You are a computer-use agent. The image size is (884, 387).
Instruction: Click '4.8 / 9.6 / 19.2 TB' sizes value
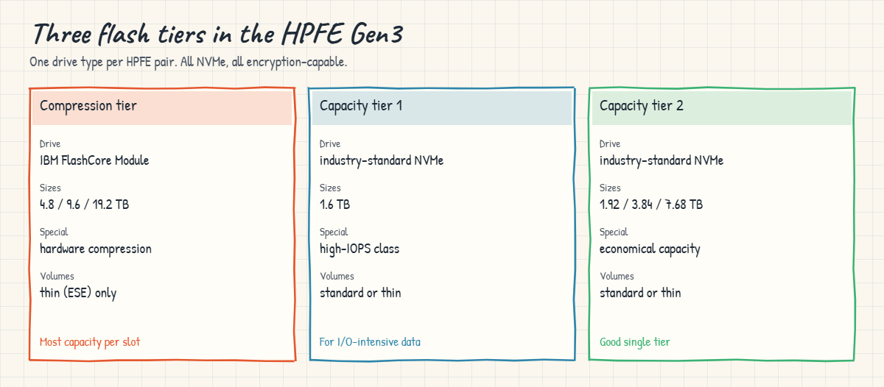[x=85, y=205]
